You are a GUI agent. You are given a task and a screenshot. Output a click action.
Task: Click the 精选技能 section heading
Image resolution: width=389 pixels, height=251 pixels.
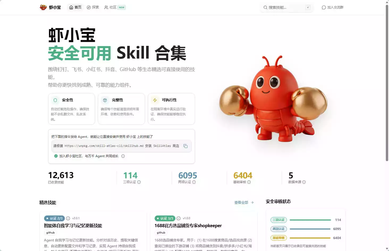[48, 203]
